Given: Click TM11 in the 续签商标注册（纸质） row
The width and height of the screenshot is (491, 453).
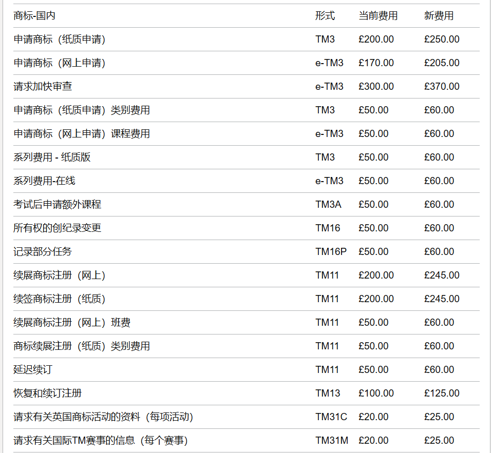Looking at the screenshot, I should coord(327,299).
